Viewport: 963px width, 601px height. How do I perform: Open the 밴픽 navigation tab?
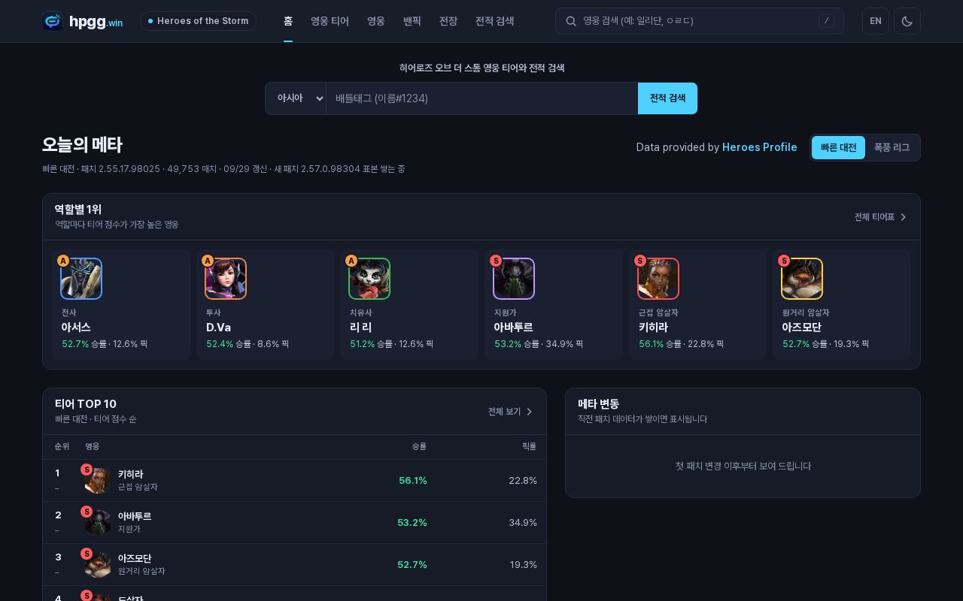[x=412, y=21]
